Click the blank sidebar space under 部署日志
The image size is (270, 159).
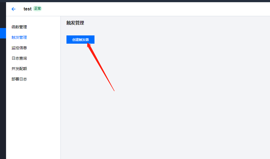click(x=33, y=121)
